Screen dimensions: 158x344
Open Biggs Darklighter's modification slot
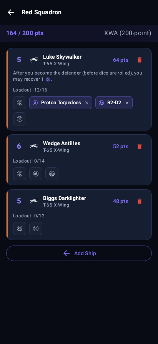[36, 229]
